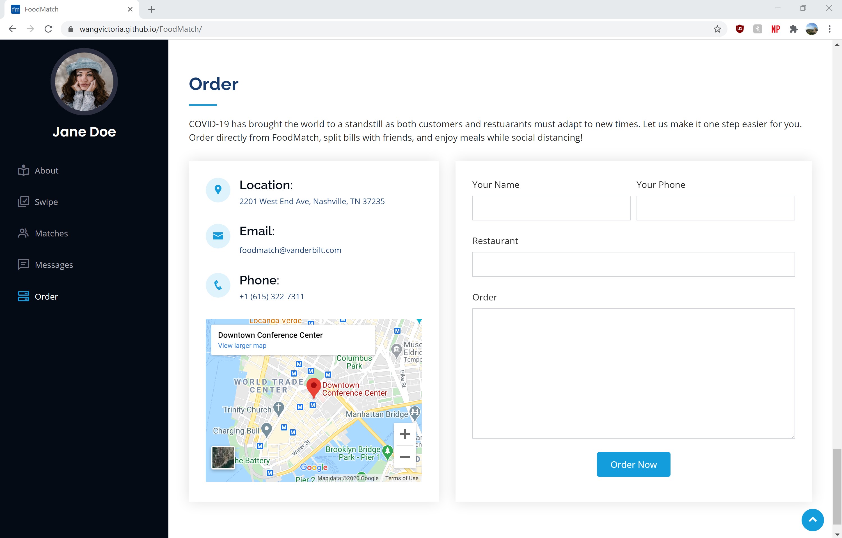The image size is (842, 538).
Task: Bookmark this page with the star icon
Action: coord(717,29)
